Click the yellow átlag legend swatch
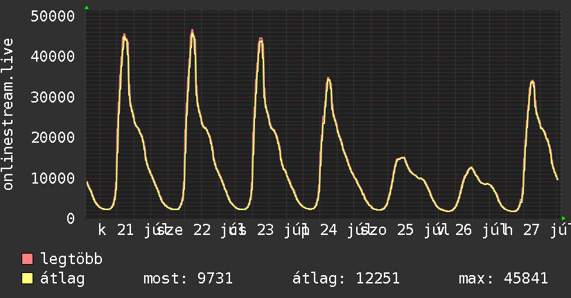Image resolution: width=571 pixels, height=298 pixels. [x=27, y=278]
